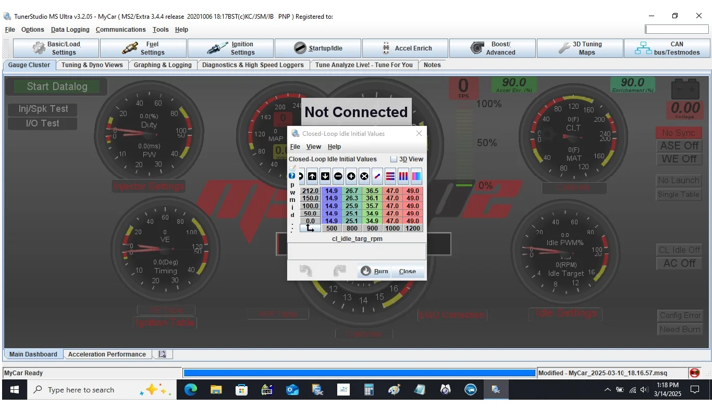
Task: Click the multiply cells tool icon
Action: (364, 176)
